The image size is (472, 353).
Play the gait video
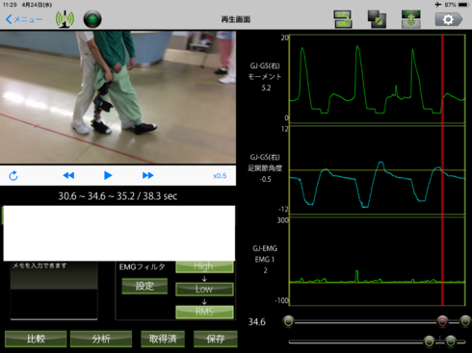[x=108, y=175]
